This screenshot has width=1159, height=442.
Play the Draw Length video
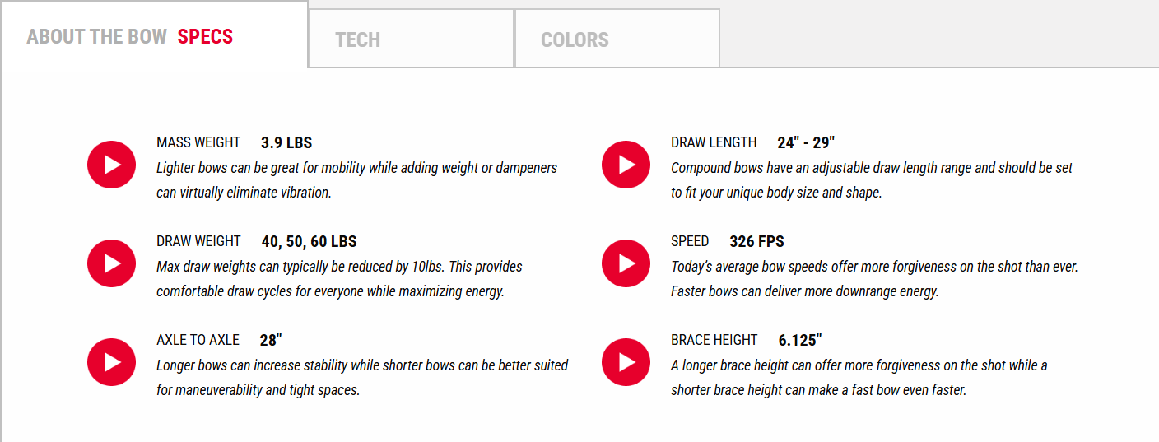[x=626, y=165]
